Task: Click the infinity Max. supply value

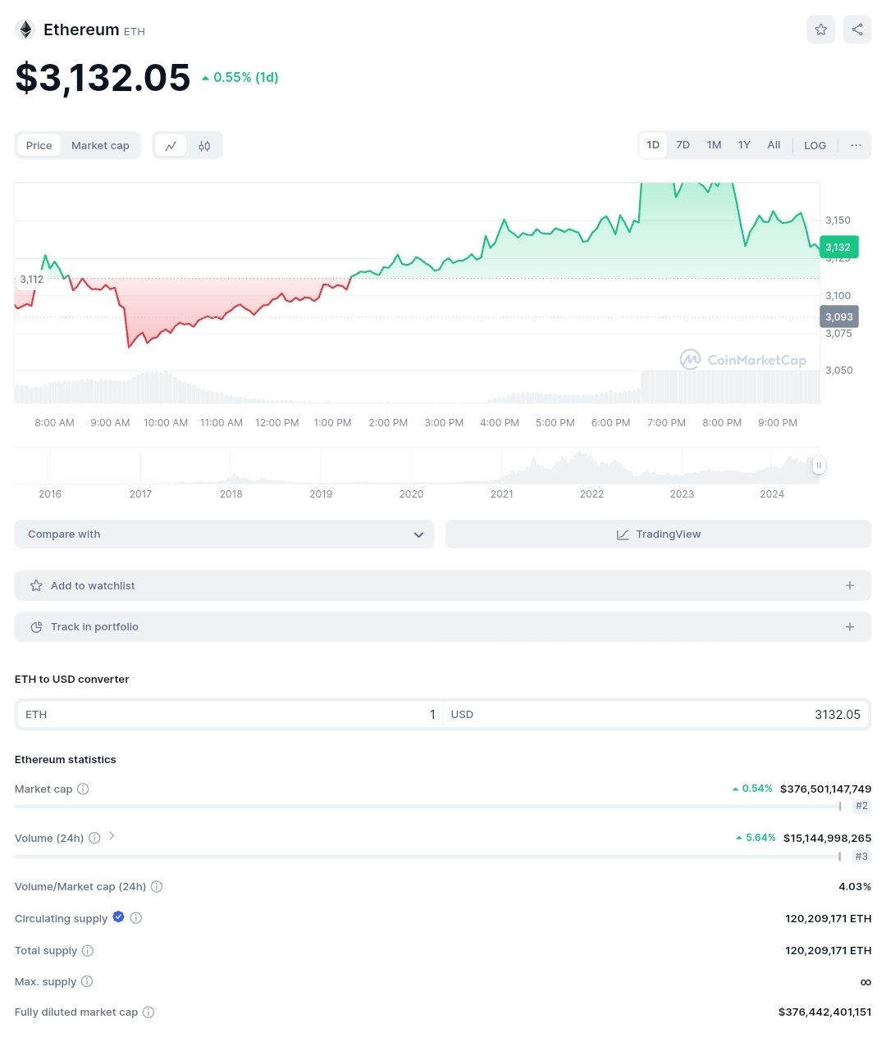Action: [x=865, y=982]
